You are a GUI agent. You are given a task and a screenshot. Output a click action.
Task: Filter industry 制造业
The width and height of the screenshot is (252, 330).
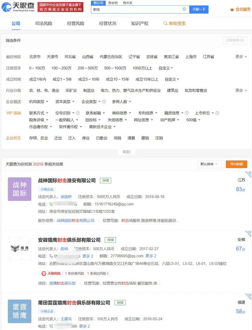(89, 90)
